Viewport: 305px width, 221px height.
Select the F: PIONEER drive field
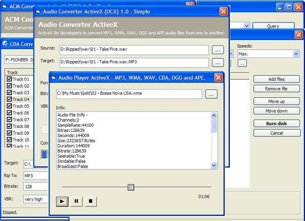coord(19,60)
